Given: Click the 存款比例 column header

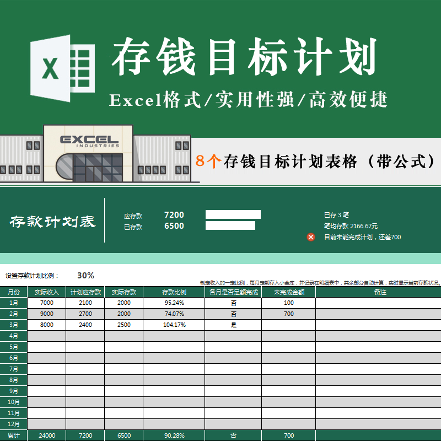Looking at the screenshot, I should click(x=174, y=292).
